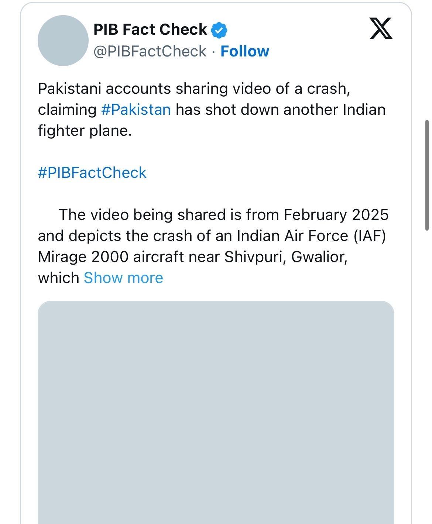
Task: Click the line 'Mirage 2000 aircraft near Shivpuri, Gwalior'
Action: pos(193,257)
